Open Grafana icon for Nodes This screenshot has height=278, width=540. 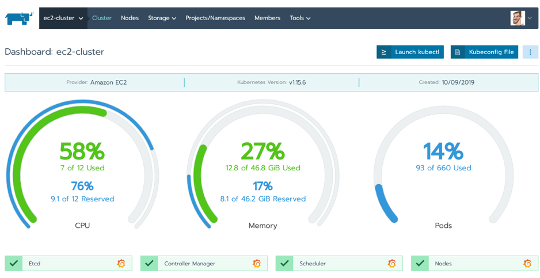click(527, 264)
